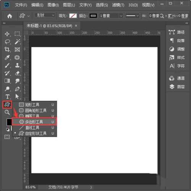The image size is (191, 191).
Task: Select the Crop tool
Action: pos(7,49)
